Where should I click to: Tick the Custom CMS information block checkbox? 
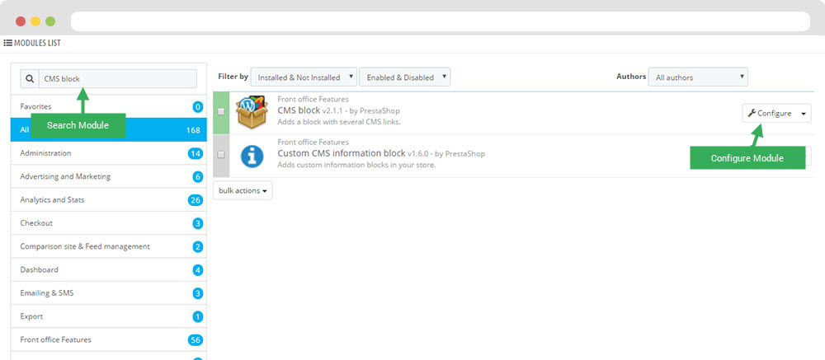(220, 155)
